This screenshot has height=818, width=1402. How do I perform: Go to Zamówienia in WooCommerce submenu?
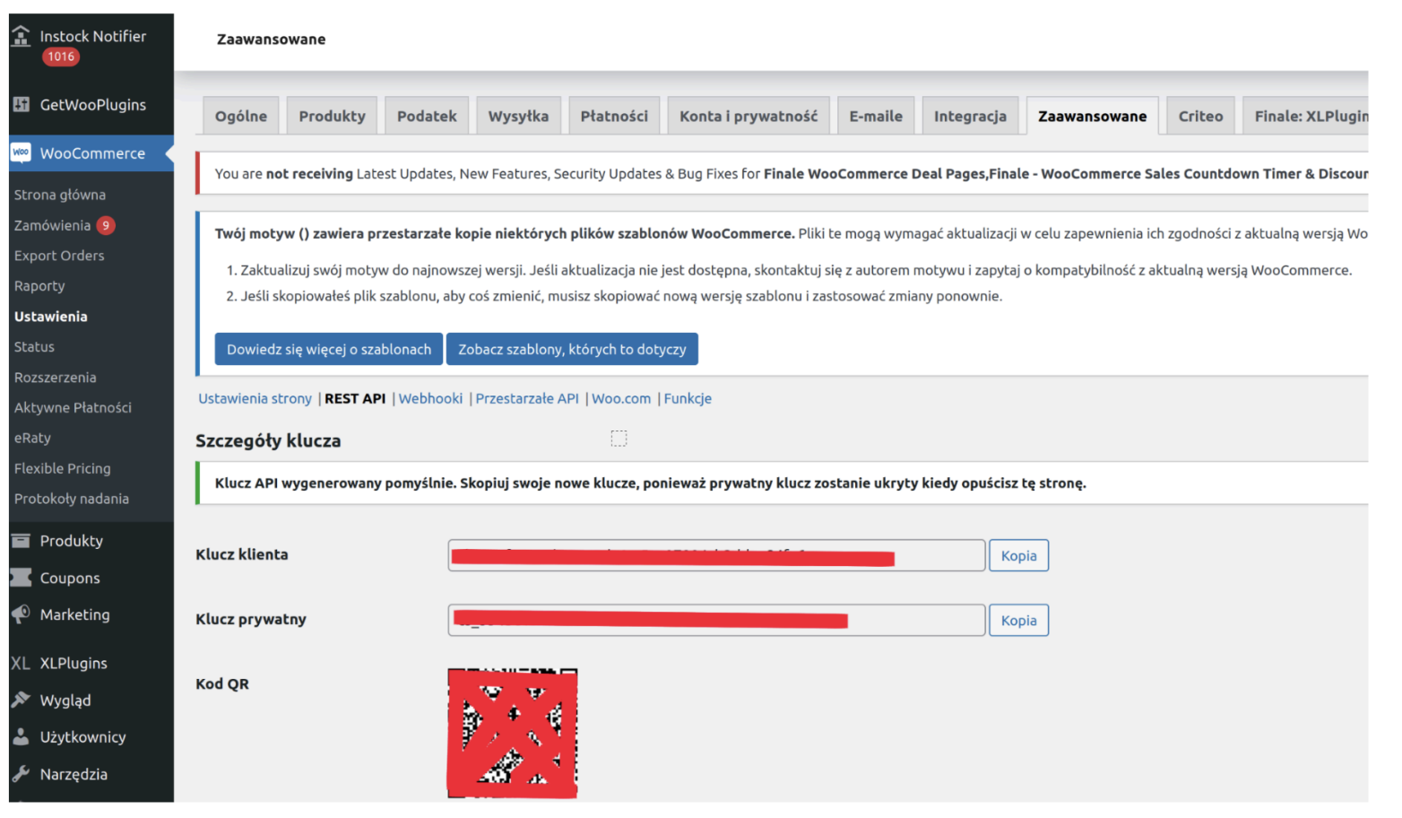coord(52,226)
